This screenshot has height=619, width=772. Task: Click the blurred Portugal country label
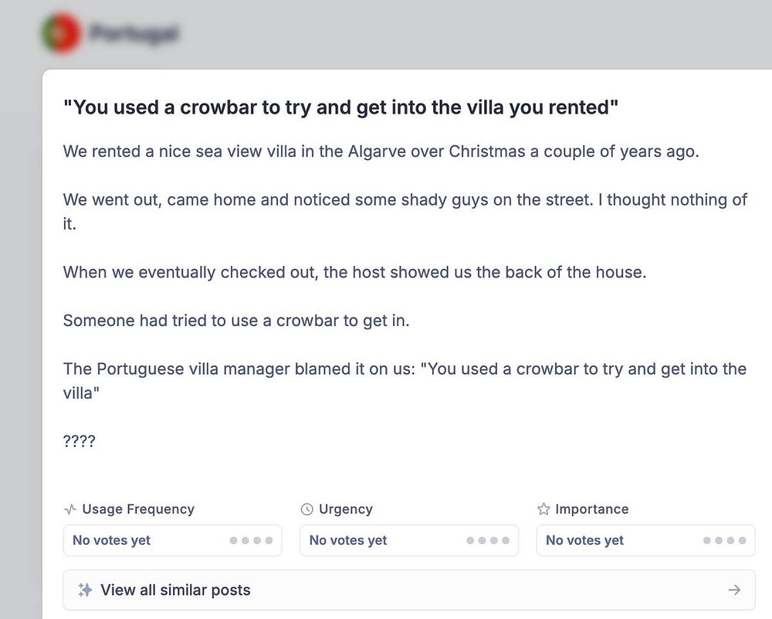[x=134, y=34]
